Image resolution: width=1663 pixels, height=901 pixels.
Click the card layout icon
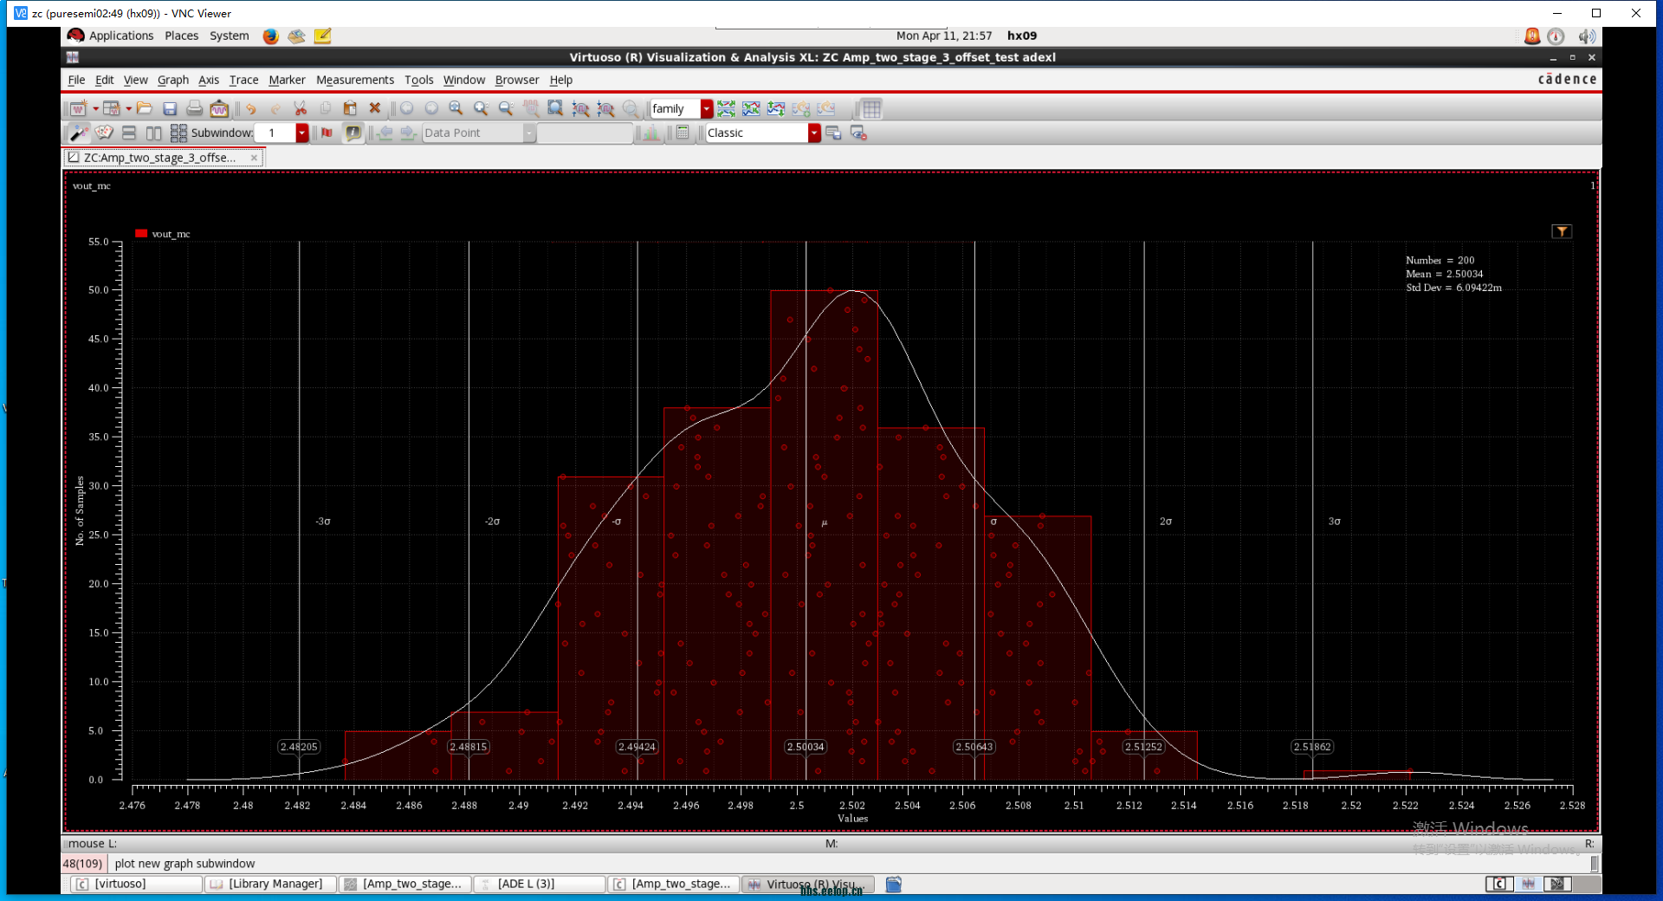[x=104, y=133]
